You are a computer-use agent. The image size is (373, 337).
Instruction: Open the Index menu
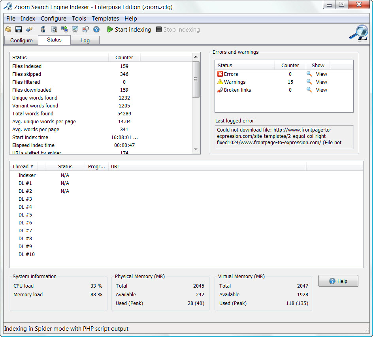click(28, 19)
